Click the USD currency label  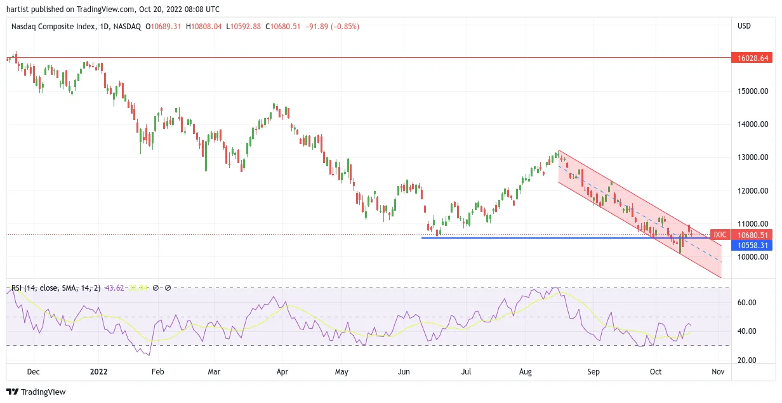click(x=745, y=26)
